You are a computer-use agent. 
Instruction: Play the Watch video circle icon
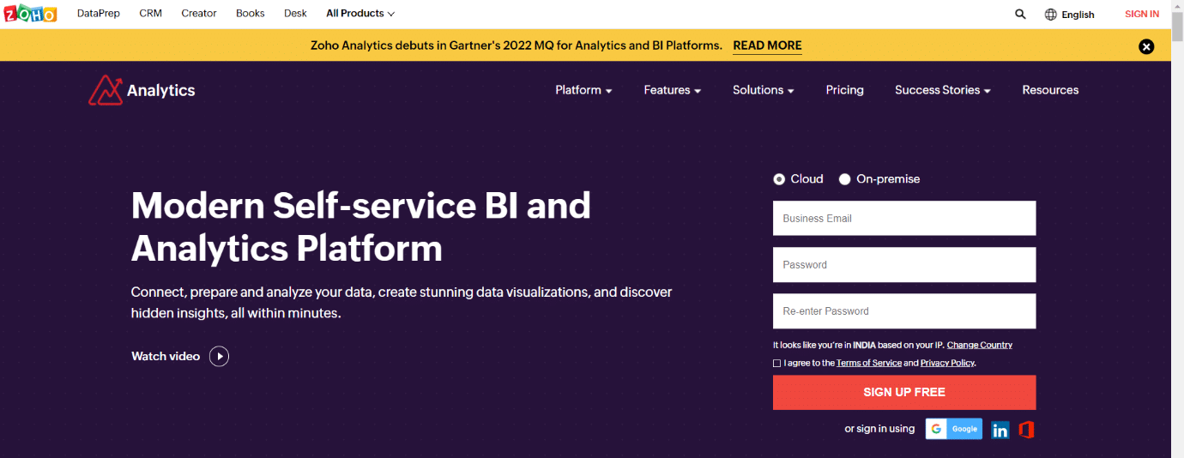click(220, 356)
